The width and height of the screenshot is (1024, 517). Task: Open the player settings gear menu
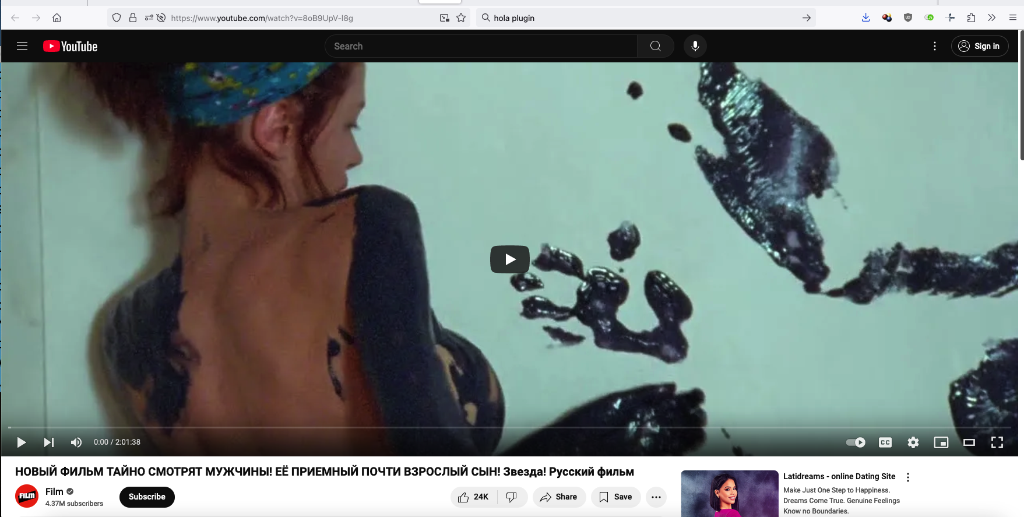[x=913, y=442]
